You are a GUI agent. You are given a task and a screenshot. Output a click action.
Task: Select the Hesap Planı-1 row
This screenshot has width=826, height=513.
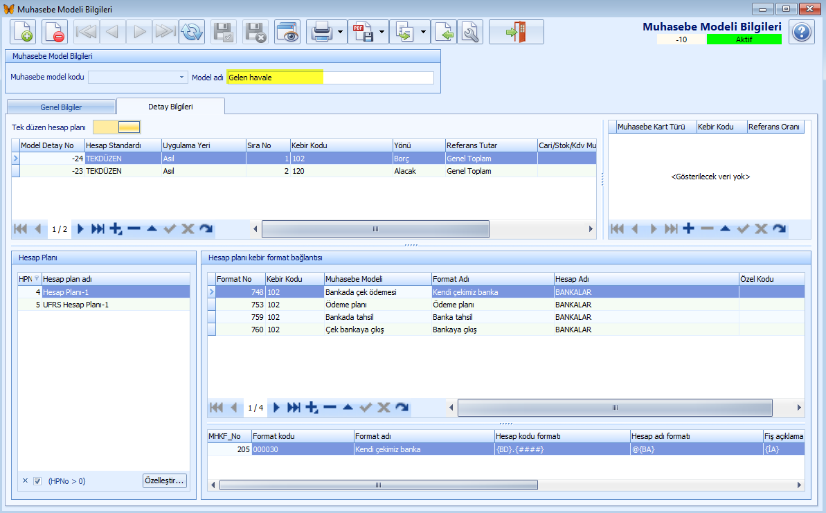(104, 291)
